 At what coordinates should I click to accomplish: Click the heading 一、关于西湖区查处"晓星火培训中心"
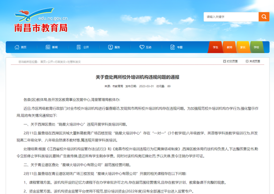[76, 124]
